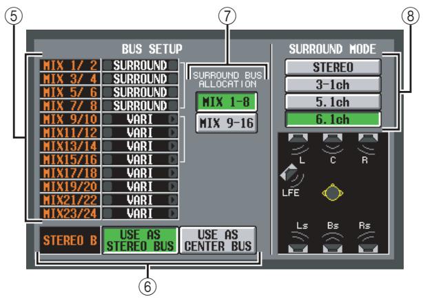Allocate surround bus to MIX 9-16
The height and width of the screenshot is (299, 423).
[x=227, y=123]
